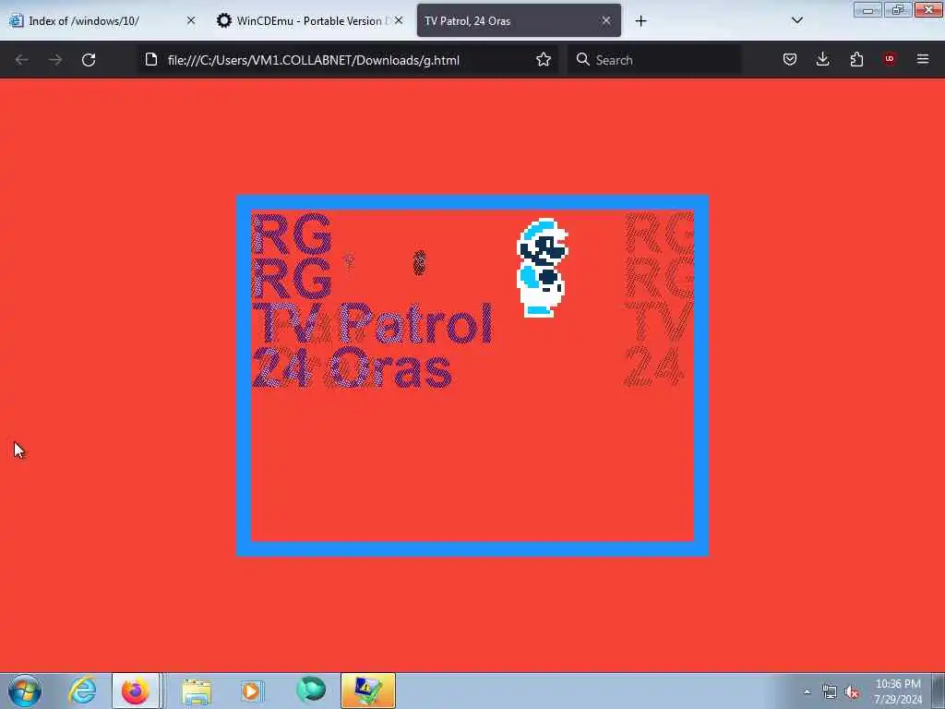Open the green globe taskbar application
The width and height of the screenshot is (945, 709).
click(310, 691)
